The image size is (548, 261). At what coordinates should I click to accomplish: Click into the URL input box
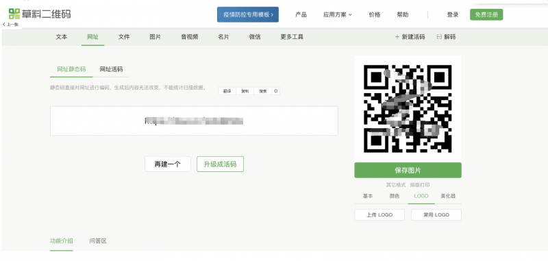(x=194, y=121)
